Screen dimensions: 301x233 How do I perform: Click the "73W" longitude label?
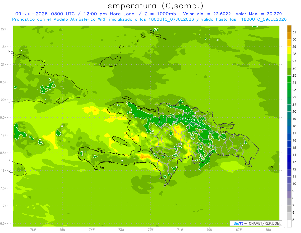pyautogui.click(x=121, y=230)
